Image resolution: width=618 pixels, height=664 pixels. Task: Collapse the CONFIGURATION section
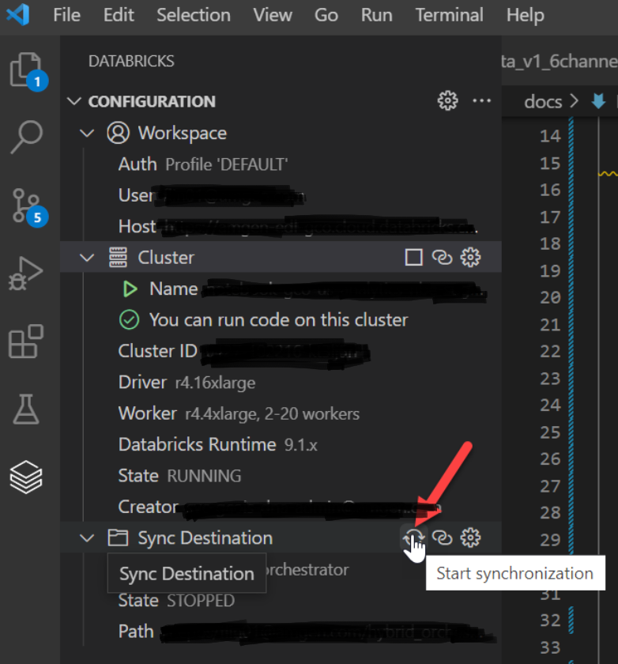pos(74,101)
